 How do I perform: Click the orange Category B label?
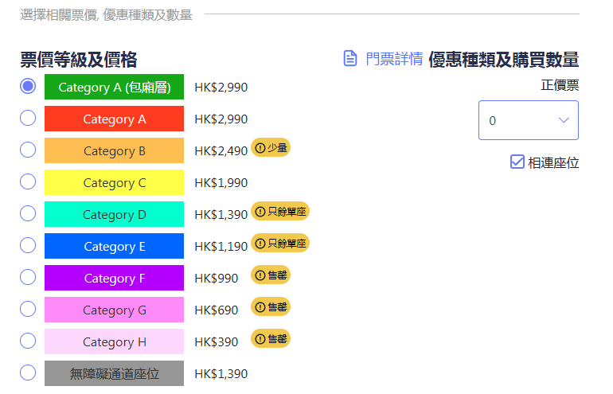tap(115, 151)
